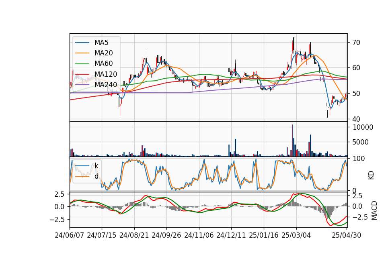Screen dimensions: 386x277
Task: Click the 25/04/30 date axis label
Action: tap(347, 235)
